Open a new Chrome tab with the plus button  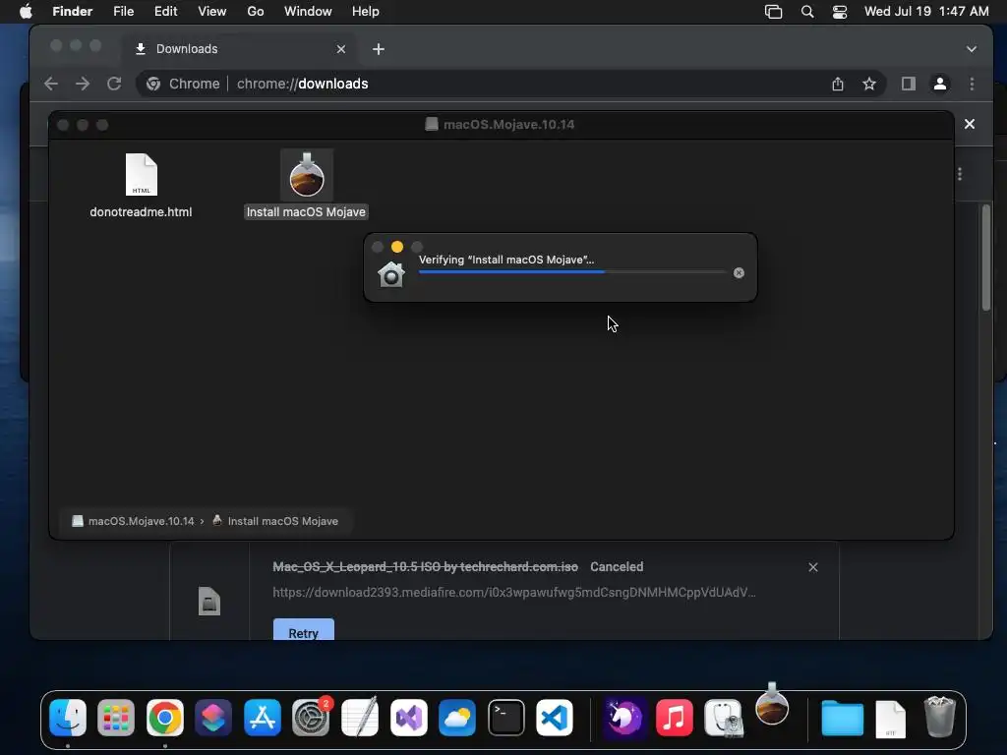(x=379, y=49)
